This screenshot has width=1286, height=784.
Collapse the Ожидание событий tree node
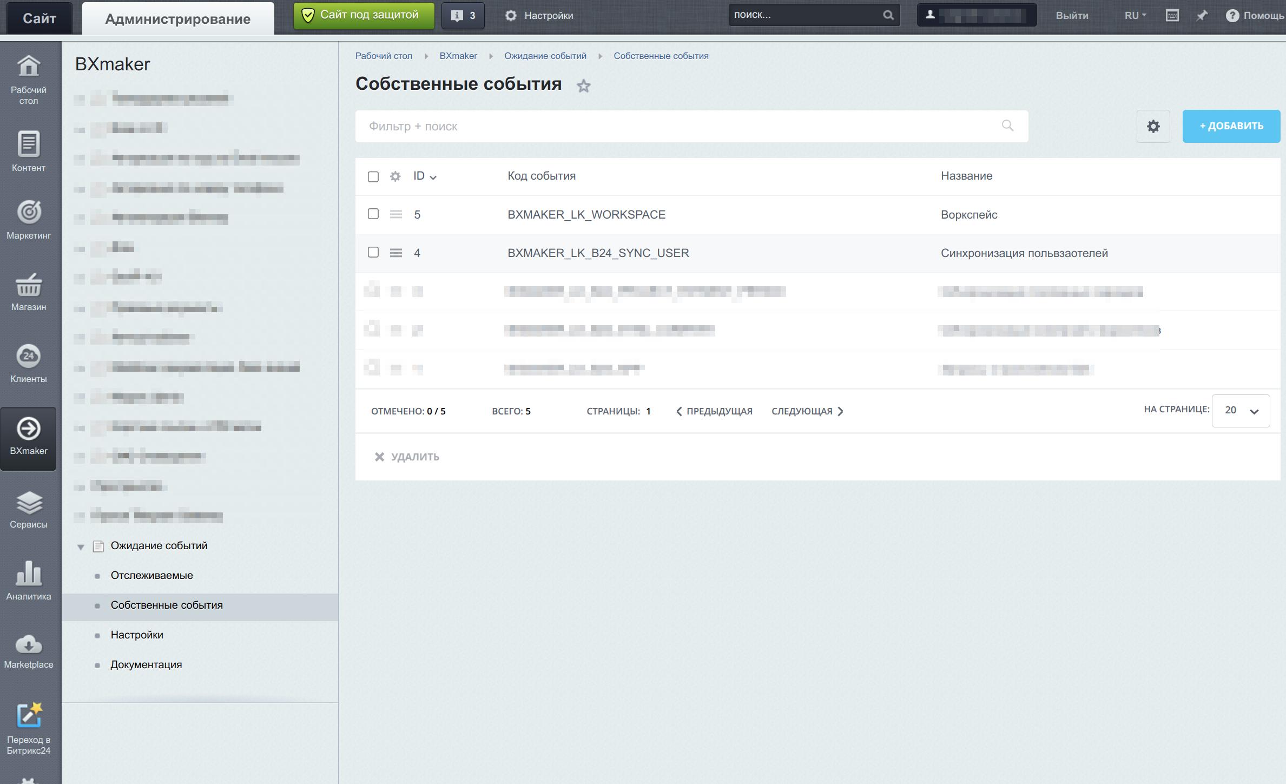81,546
